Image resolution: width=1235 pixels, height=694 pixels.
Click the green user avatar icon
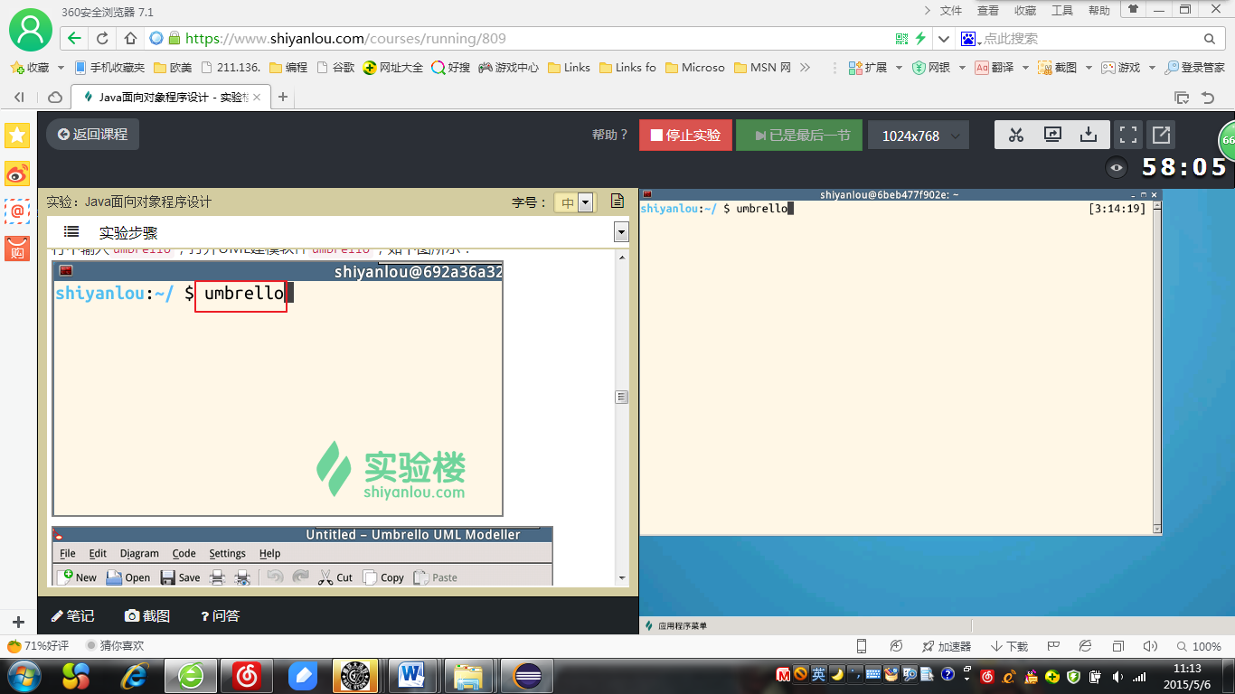click(x=30, y=30)
